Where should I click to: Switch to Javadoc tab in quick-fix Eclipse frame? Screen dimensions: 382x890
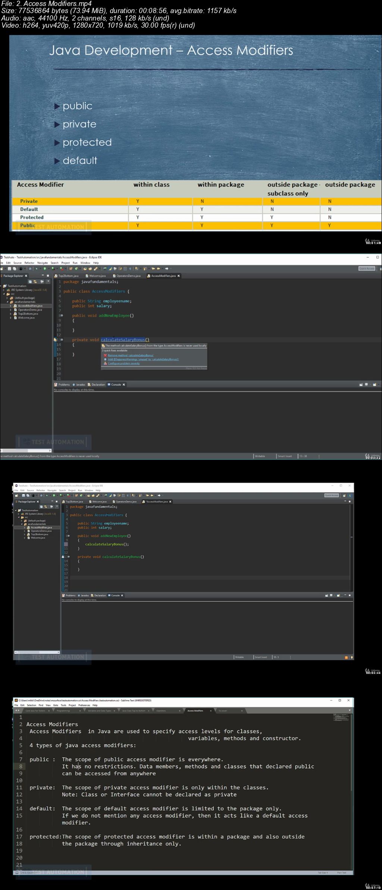pos(79,385)
